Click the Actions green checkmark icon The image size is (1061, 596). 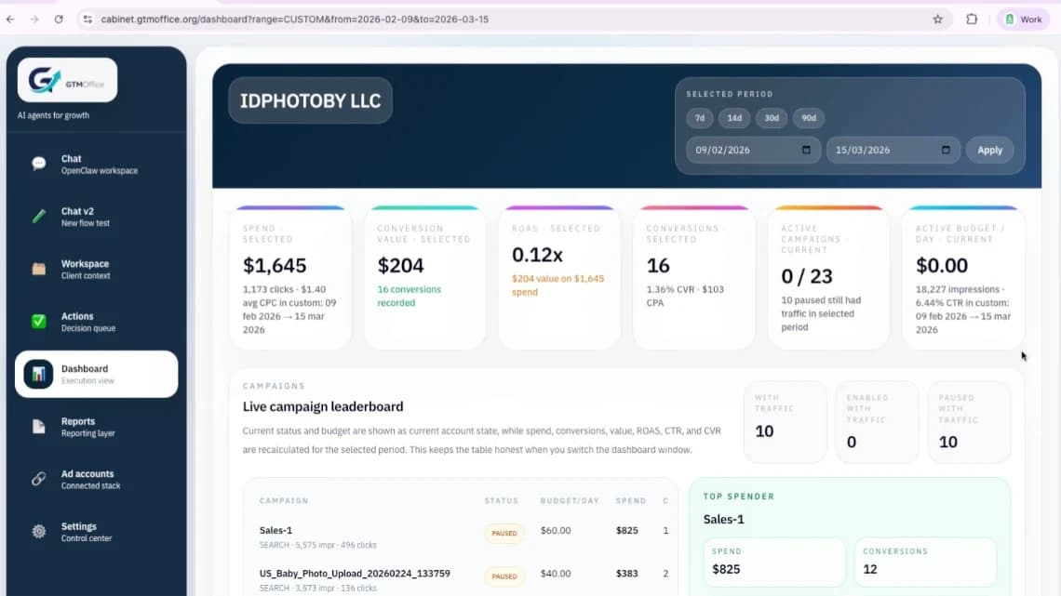click(x=38, y=321)
